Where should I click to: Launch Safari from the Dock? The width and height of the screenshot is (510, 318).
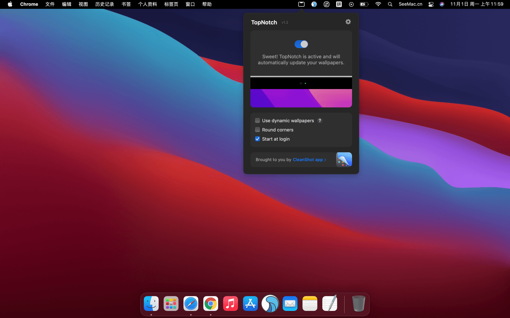[191, 304]
